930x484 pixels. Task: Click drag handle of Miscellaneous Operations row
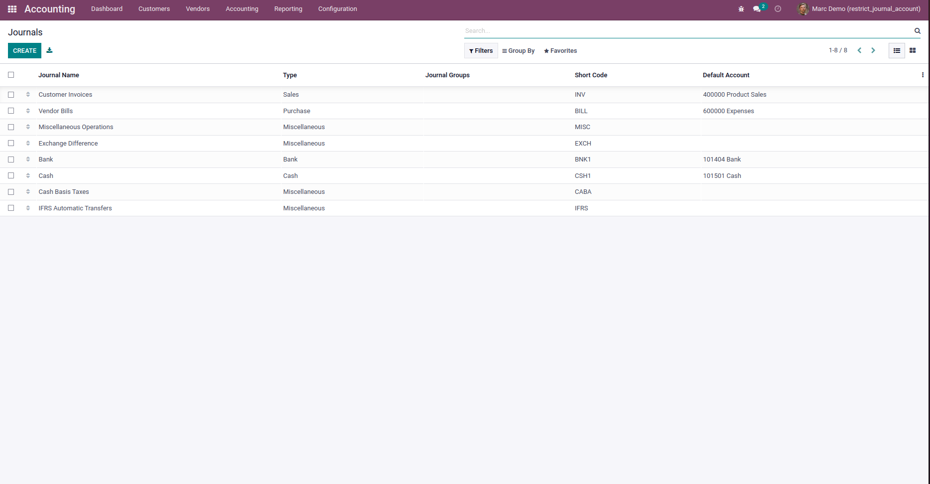click(28, 127)
